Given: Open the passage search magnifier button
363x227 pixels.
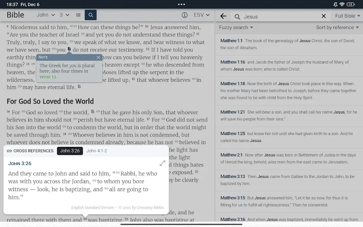Looking at the screenshot, I should point(90,15).
